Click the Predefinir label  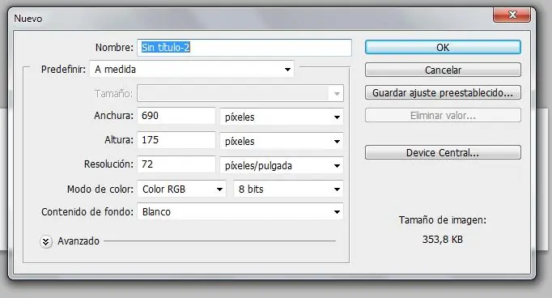[63, 70]
